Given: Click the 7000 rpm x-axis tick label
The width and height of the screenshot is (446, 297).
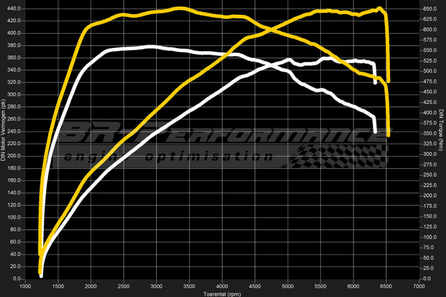Looking at the screenshot, I should coord(419,286).
